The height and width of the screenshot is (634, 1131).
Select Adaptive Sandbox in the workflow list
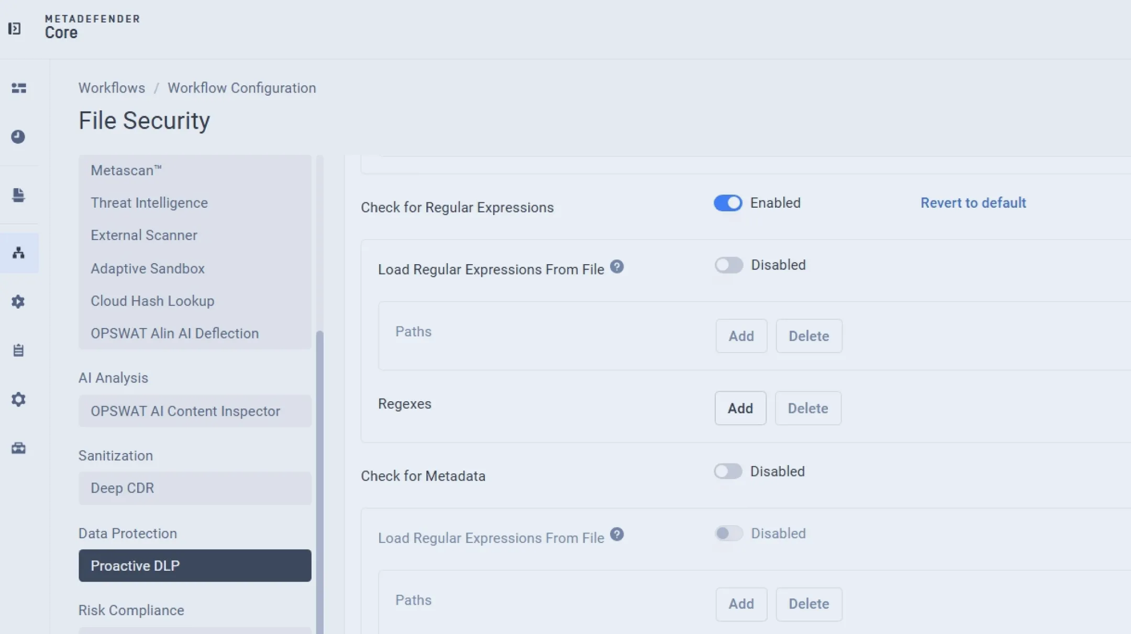click(x=195, y=268)
